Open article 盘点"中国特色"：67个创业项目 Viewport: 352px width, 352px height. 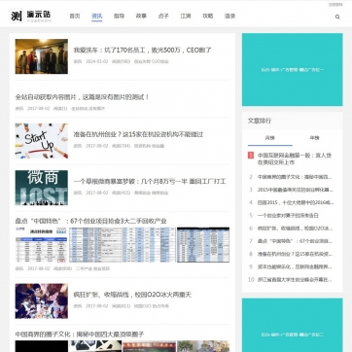(91, 221)
